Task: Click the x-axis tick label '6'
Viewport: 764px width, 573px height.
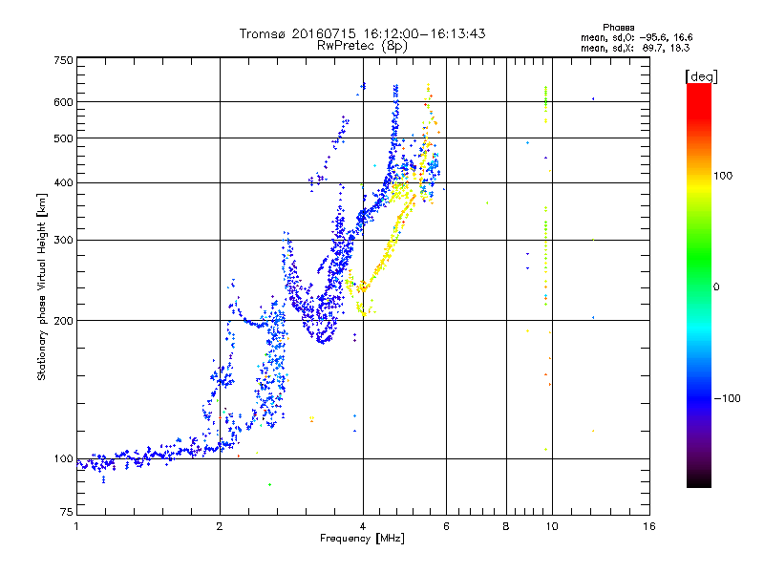Action: click(446, 526)
